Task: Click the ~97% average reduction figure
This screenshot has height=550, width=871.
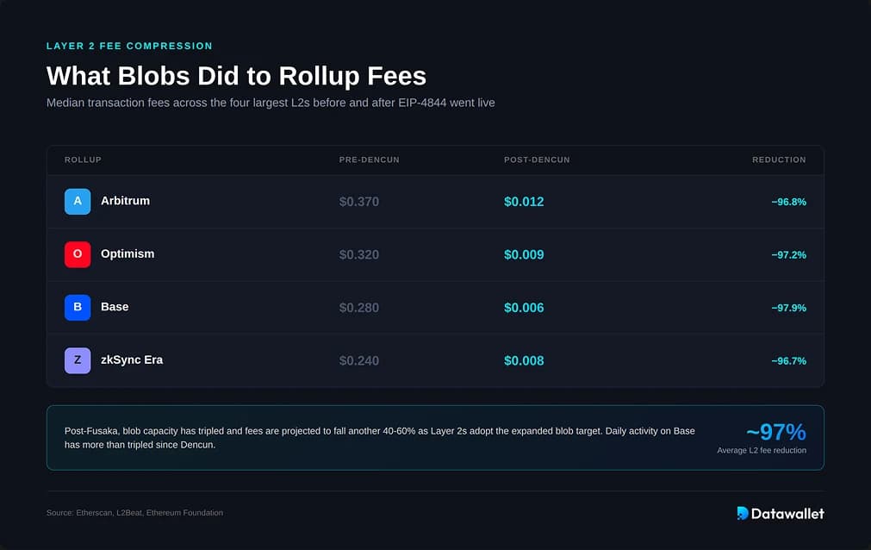Action: 776,432
